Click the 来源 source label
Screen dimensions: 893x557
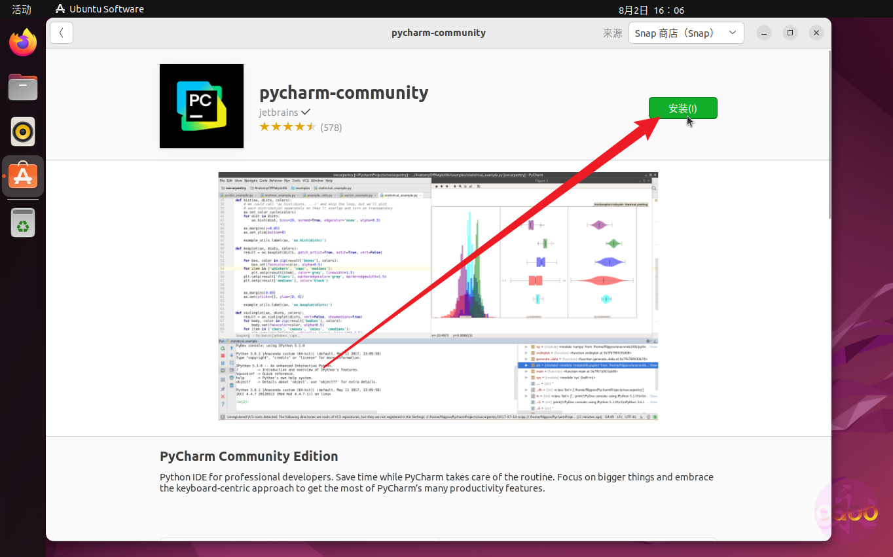[612, 33]
